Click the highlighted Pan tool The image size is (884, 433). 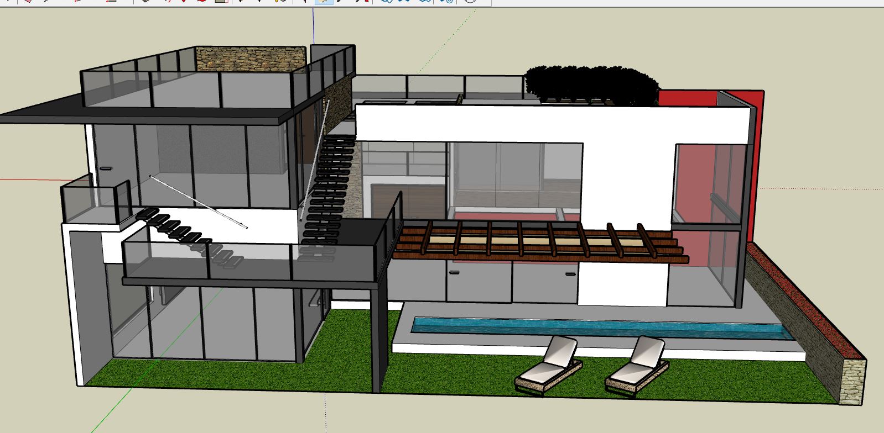(x=324, y=1)
